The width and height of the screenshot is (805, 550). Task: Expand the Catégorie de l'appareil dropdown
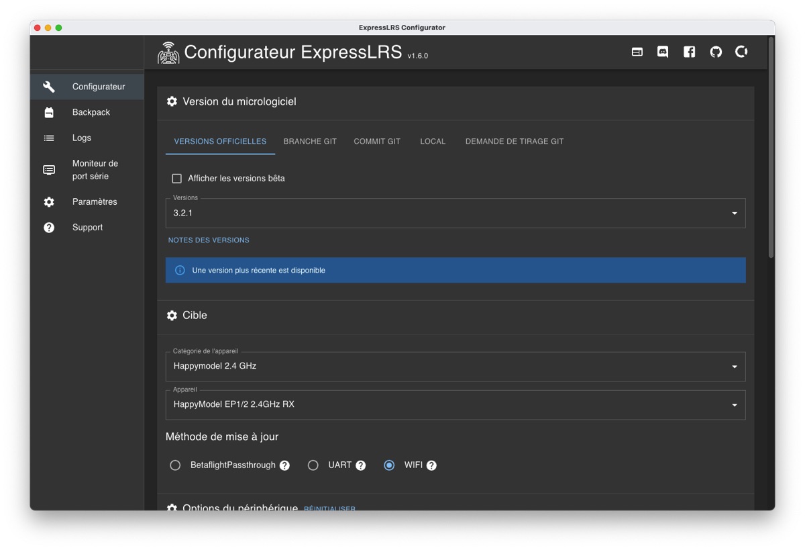point(455,366)
